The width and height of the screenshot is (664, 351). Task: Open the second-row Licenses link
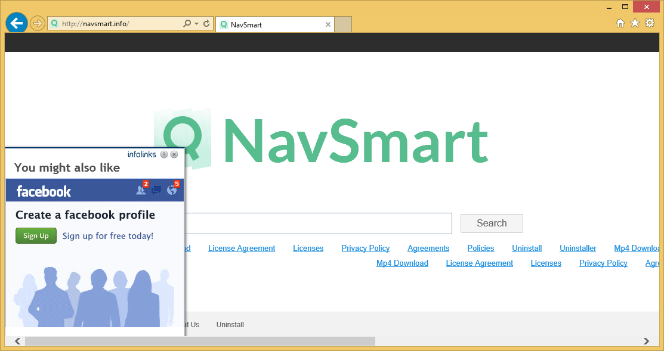pyautogui.click(x=546, y=263)
